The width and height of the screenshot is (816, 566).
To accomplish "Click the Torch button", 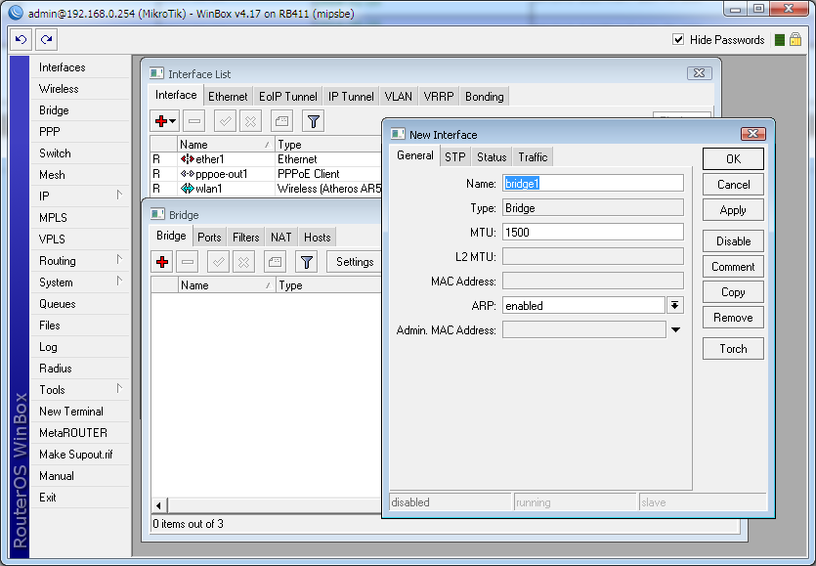I will (x=733, y=348).
